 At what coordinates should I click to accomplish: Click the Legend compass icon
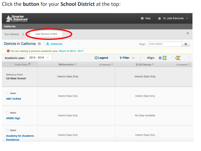[x=96, y=58]
